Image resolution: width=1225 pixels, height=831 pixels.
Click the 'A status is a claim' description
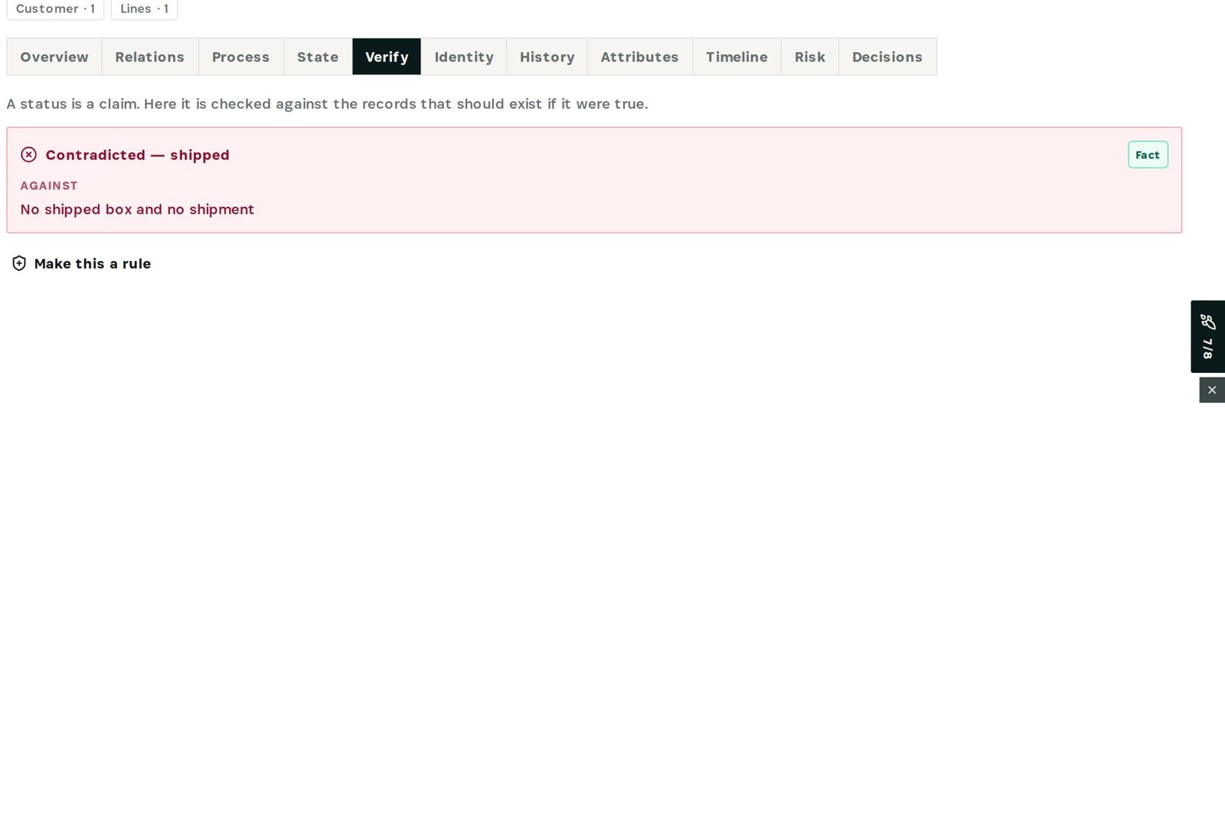[x=327, y=103]
